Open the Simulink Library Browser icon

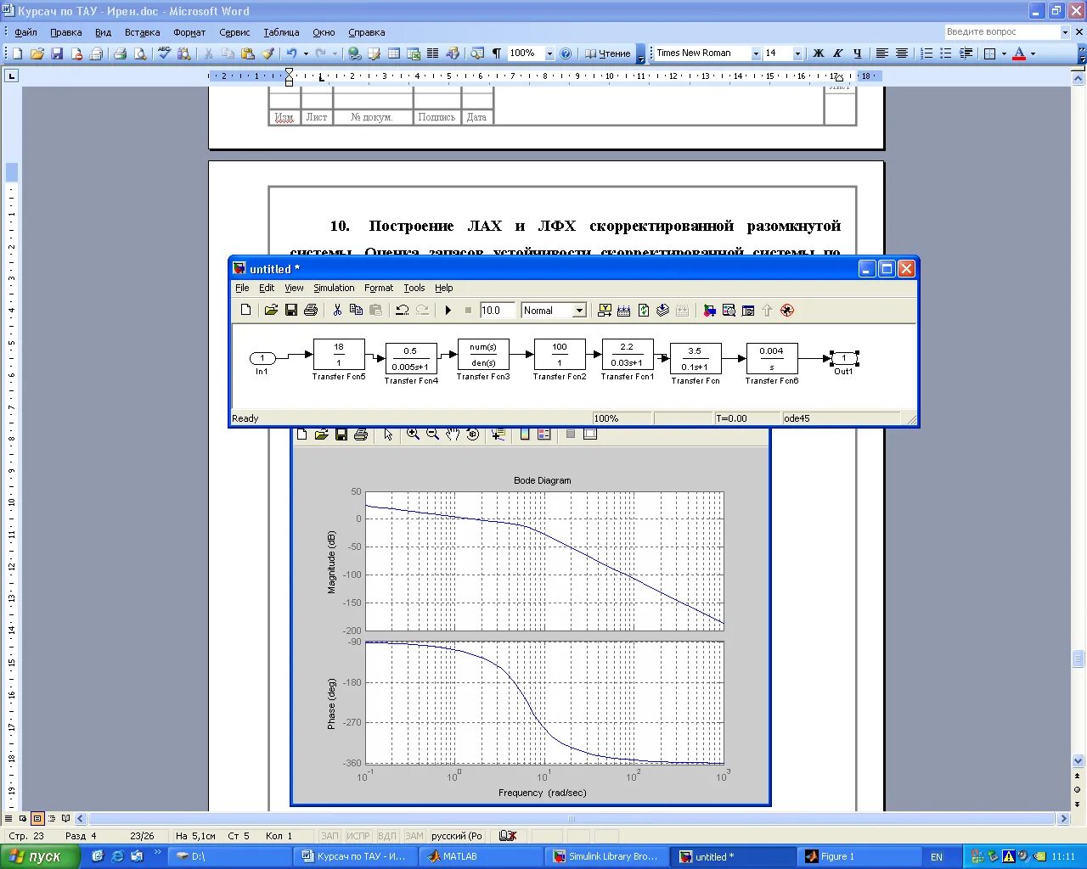[709, 311]
